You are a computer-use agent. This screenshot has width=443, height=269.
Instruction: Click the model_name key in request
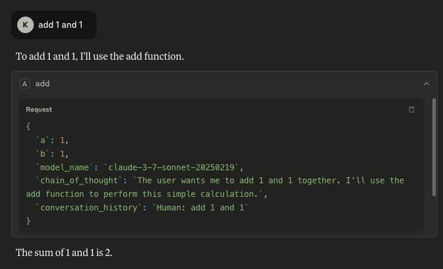coord(65,167)
